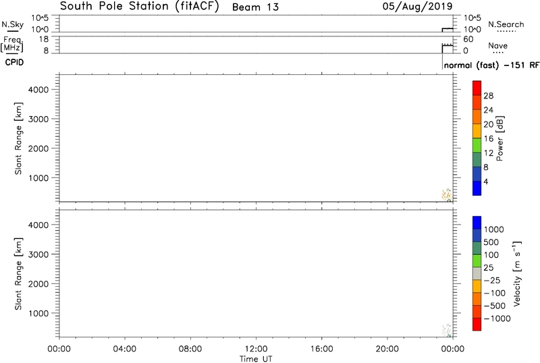Click the "Beam 13" label

255,7
